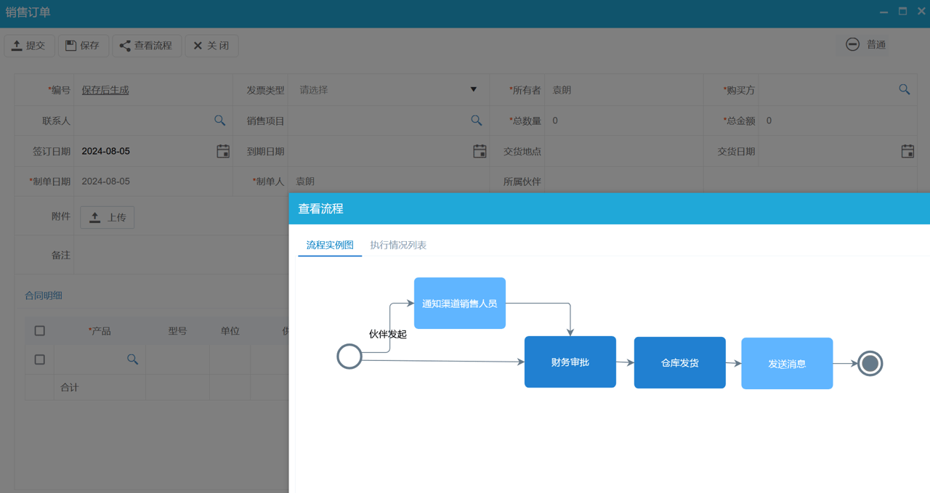This screenshot has width=930, height=493.
Task: Open the calendar picker for 交货日期
Action: [x=907, y=151]
